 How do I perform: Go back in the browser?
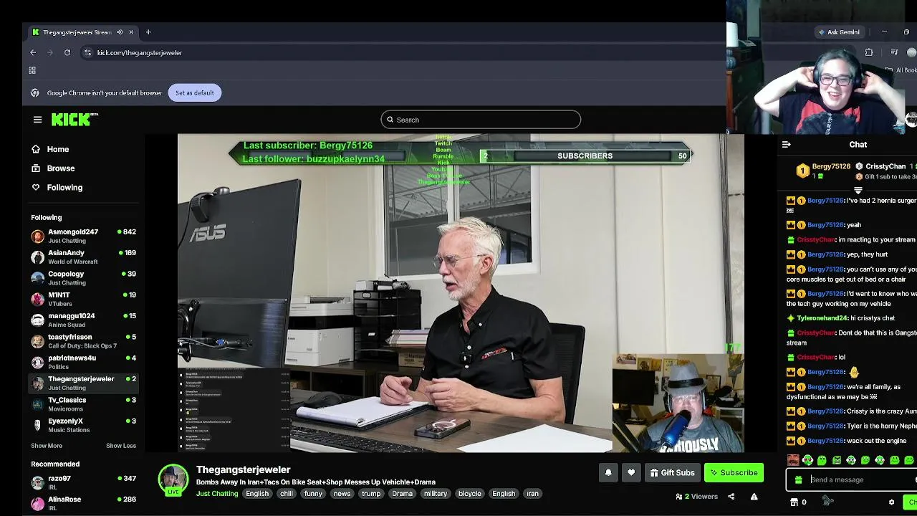33,52
